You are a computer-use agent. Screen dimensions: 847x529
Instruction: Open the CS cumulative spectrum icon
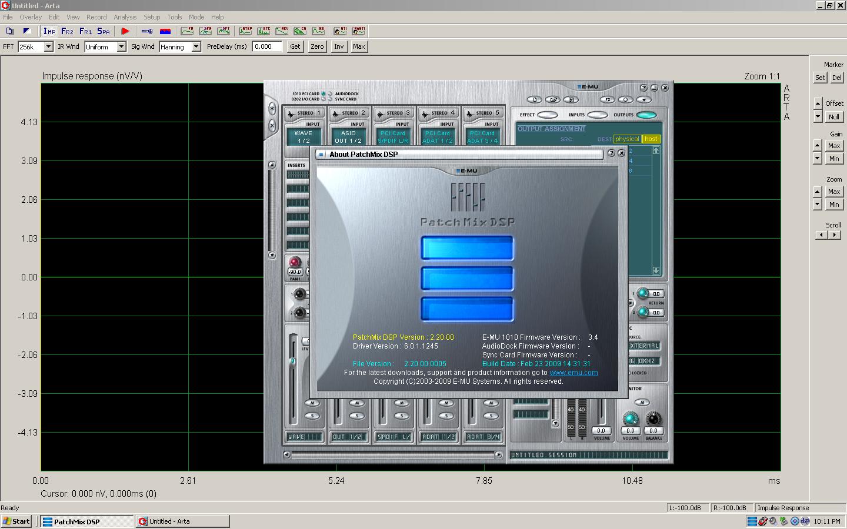(300, 31)
